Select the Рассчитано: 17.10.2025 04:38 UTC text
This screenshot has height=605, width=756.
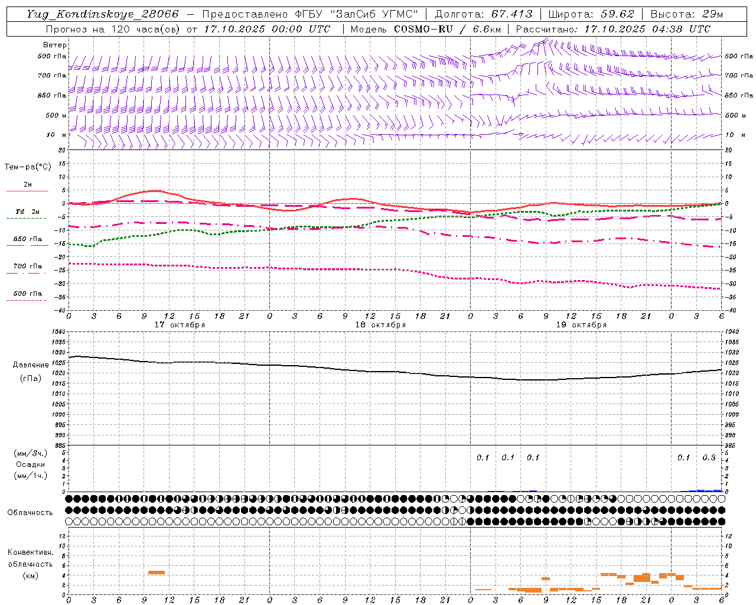click(x=613, y=29)
